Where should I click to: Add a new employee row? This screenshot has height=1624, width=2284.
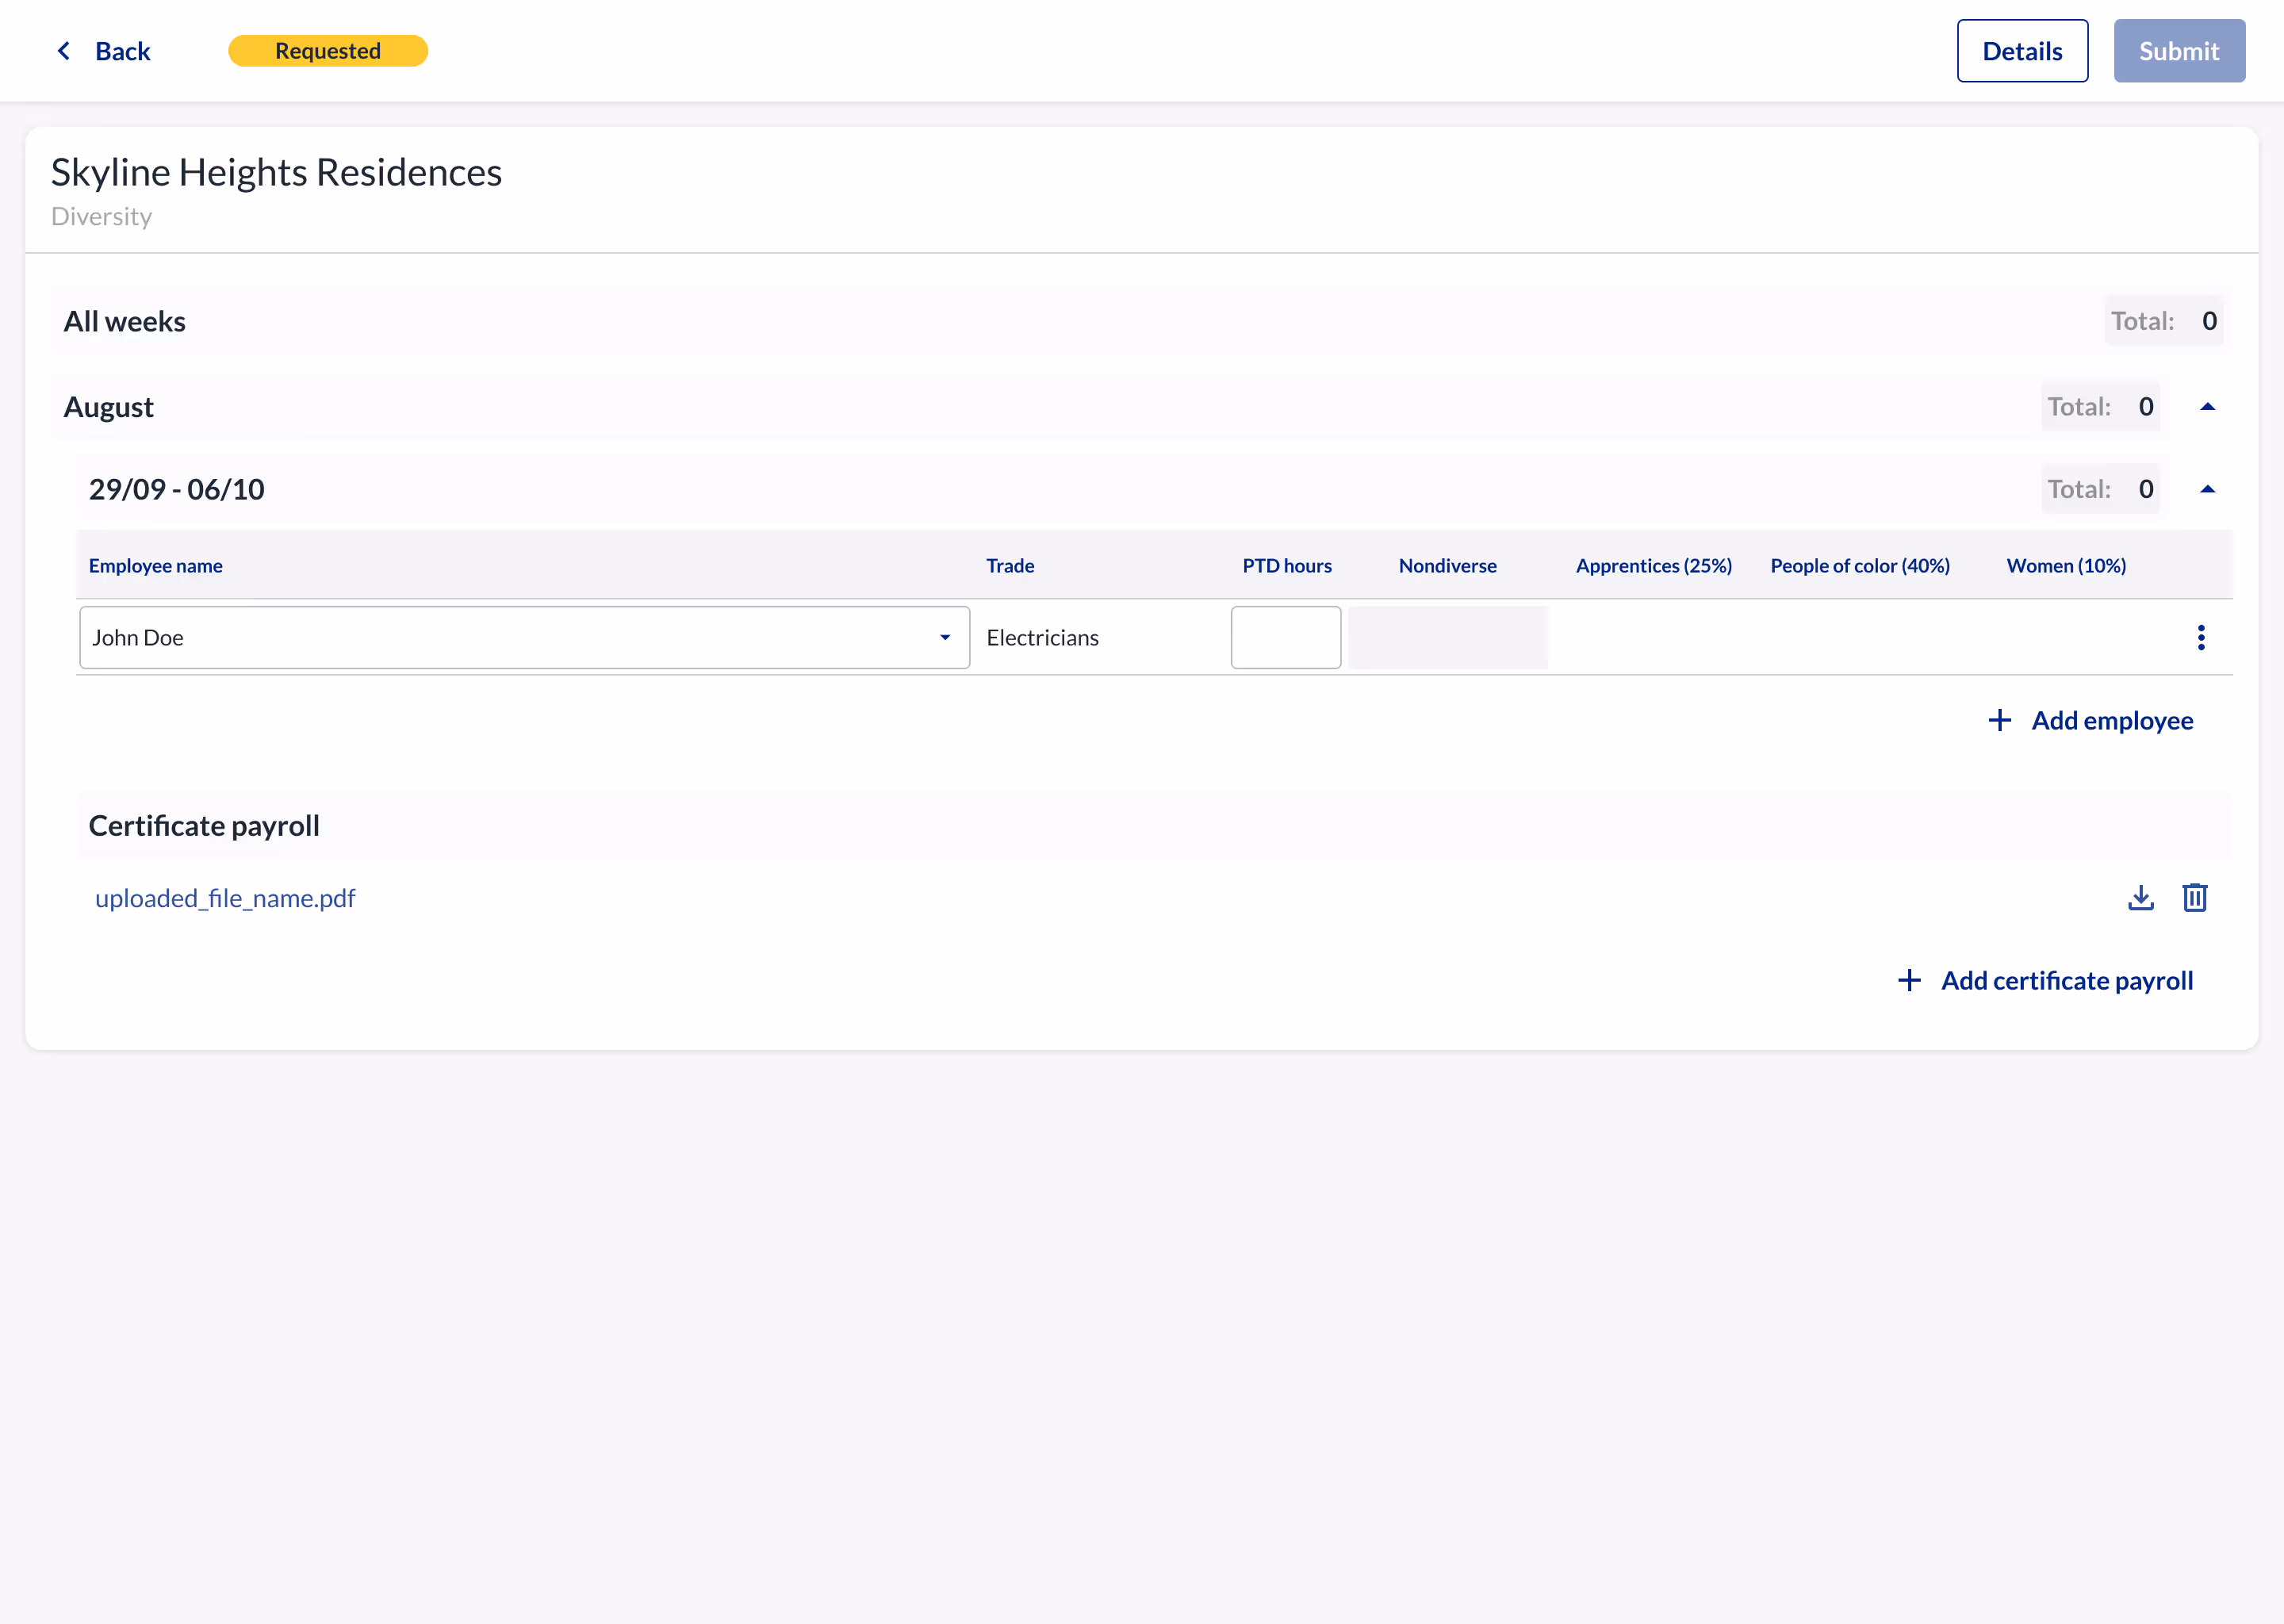tap(2090, 720)
